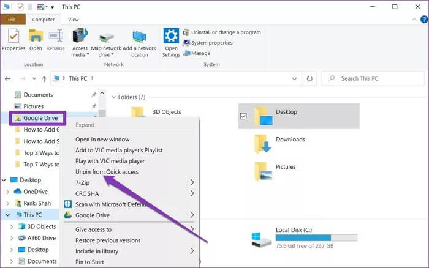Click Manage in System group
This screenshot has height=268, width=429.
point(197,53)
